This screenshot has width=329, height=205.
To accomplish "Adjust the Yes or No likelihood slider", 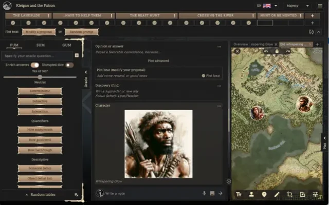I will [40, 77].
